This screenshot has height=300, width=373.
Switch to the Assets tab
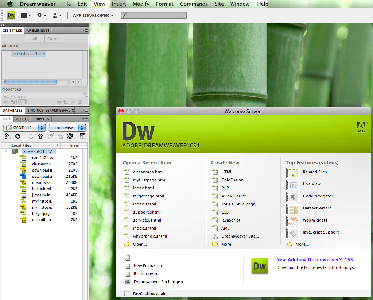(22, 119)
